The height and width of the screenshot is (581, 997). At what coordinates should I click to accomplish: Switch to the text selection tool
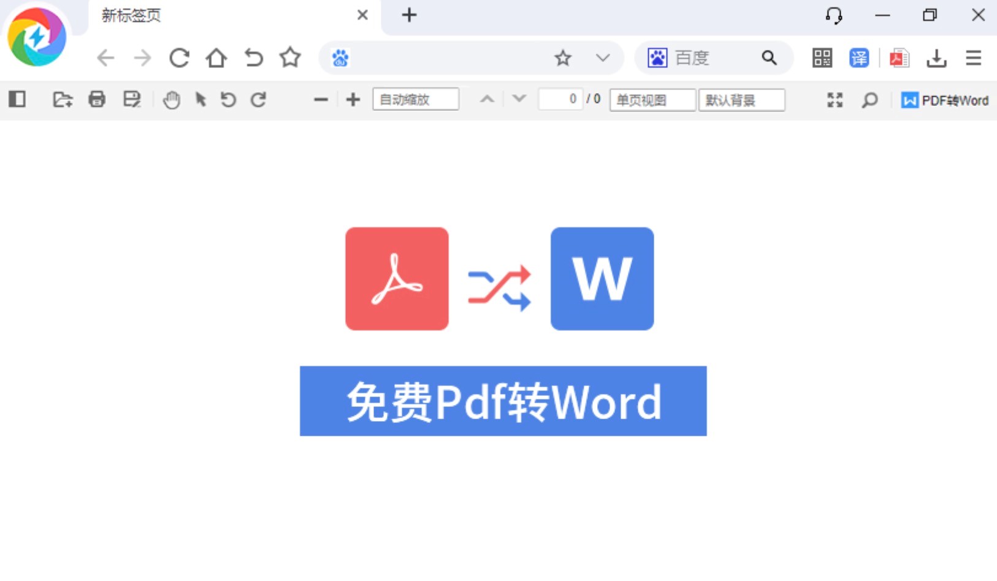tap(200, 99)
